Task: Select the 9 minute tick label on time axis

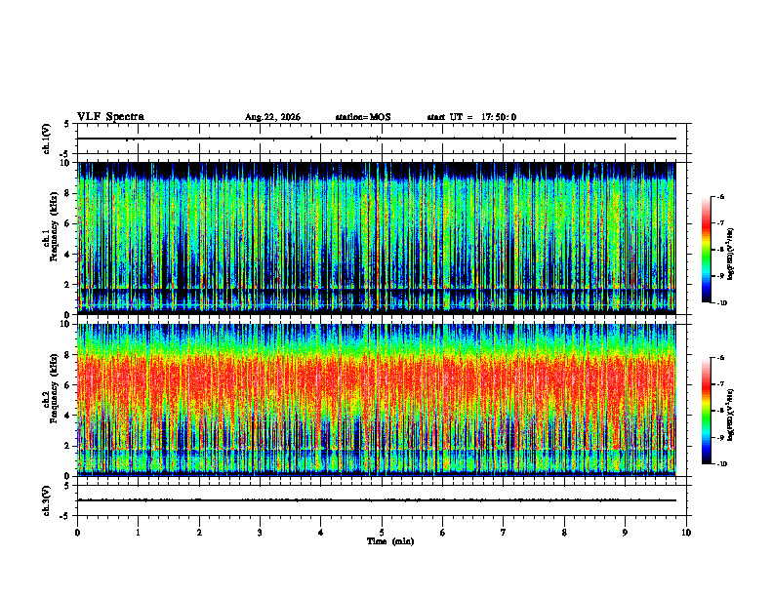Action: [x=625, y=533]
